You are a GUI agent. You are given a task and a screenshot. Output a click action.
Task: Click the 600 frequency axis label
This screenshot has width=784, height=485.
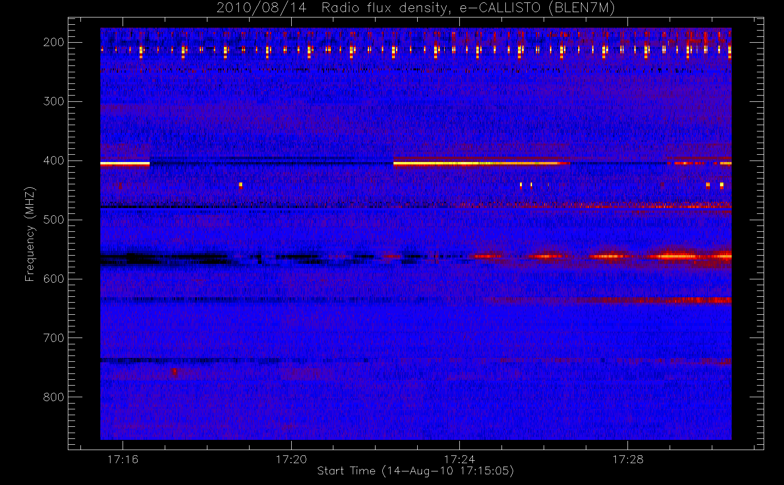coord(53,279)
